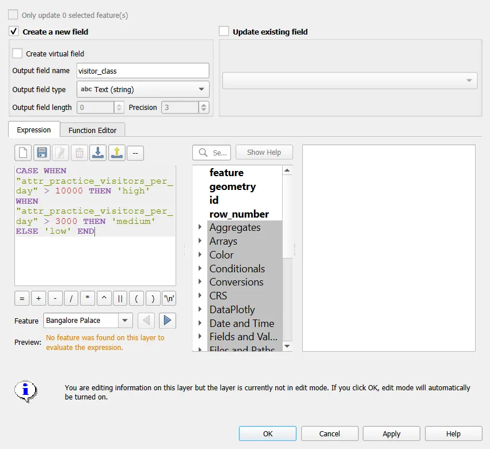Go to the next feature preview

(x=168, y=321)
